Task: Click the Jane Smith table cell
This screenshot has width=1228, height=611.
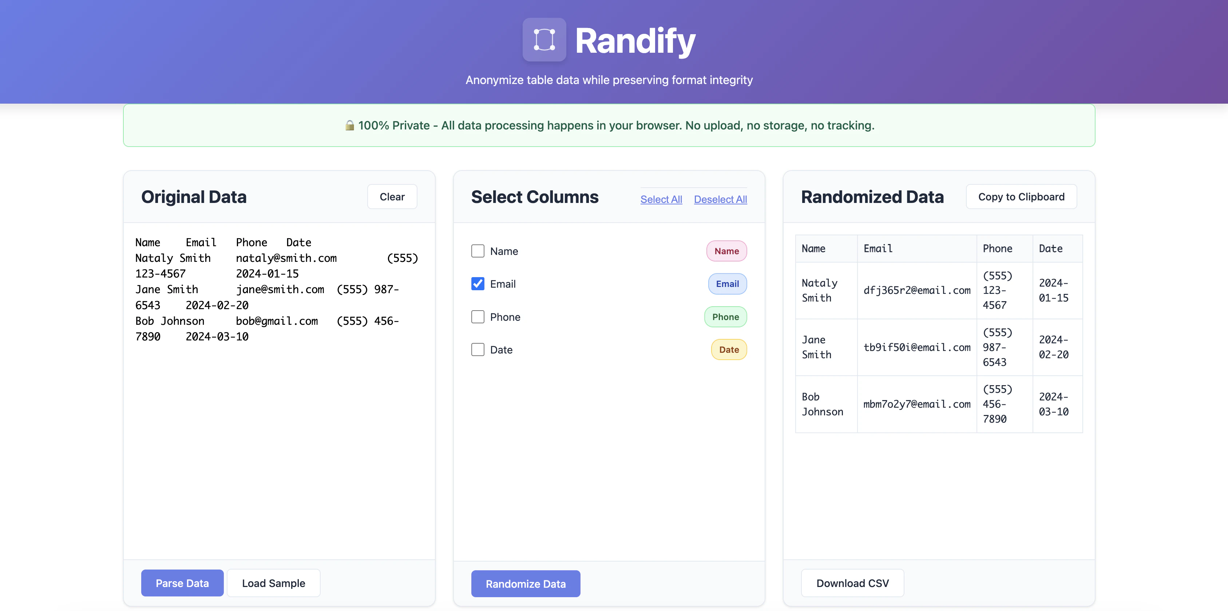Action: click(x=826, y=347)
